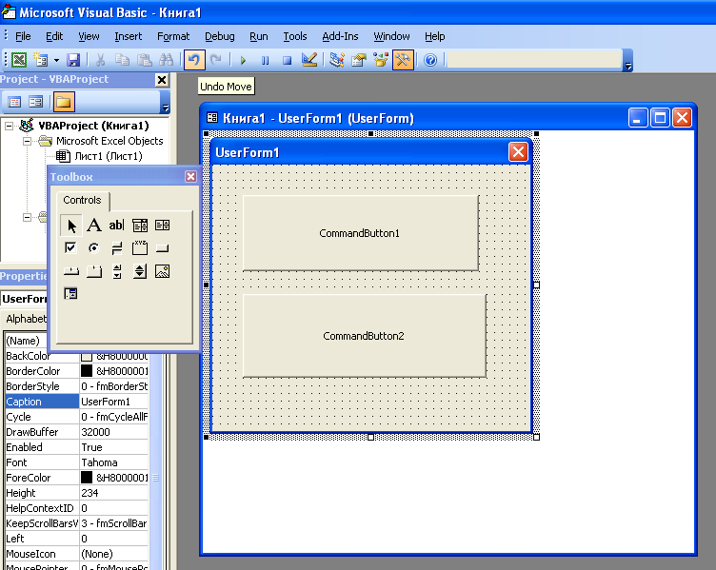
Task: Open the Run menu
Action: (258, 36)
